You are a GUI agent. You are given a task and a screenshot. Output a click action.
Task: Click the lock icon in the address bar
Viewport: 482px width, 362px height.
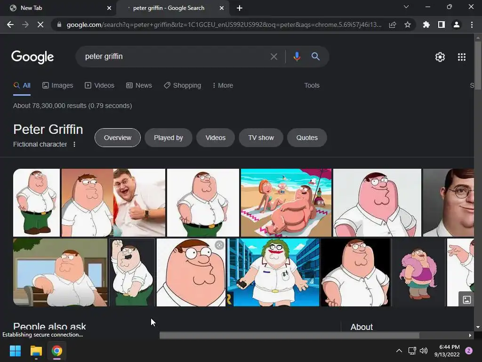tap(59, 25)
